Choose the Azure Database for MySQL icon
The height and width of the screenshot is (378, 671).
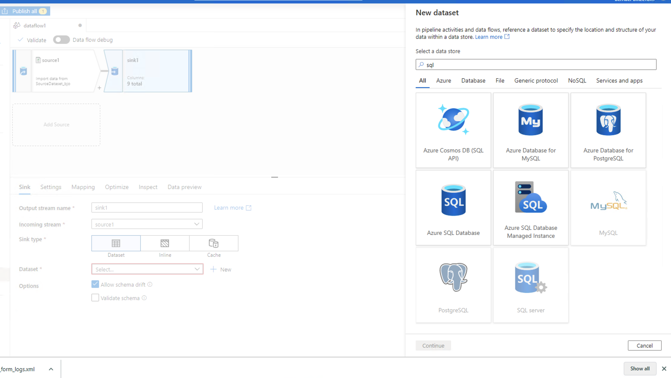click(531, 120)
